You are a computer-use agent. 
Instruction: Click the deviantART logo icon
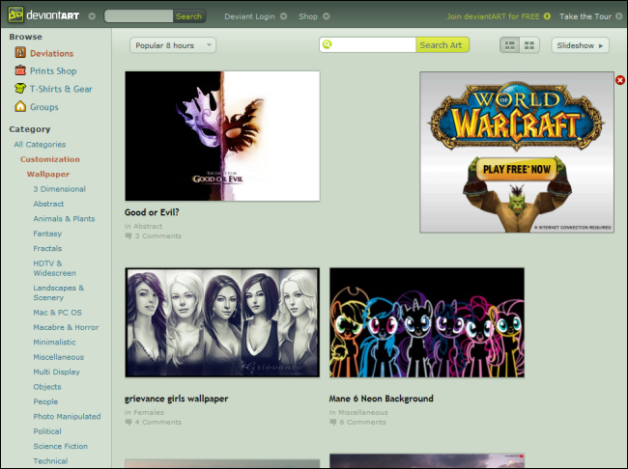(15, 15)
